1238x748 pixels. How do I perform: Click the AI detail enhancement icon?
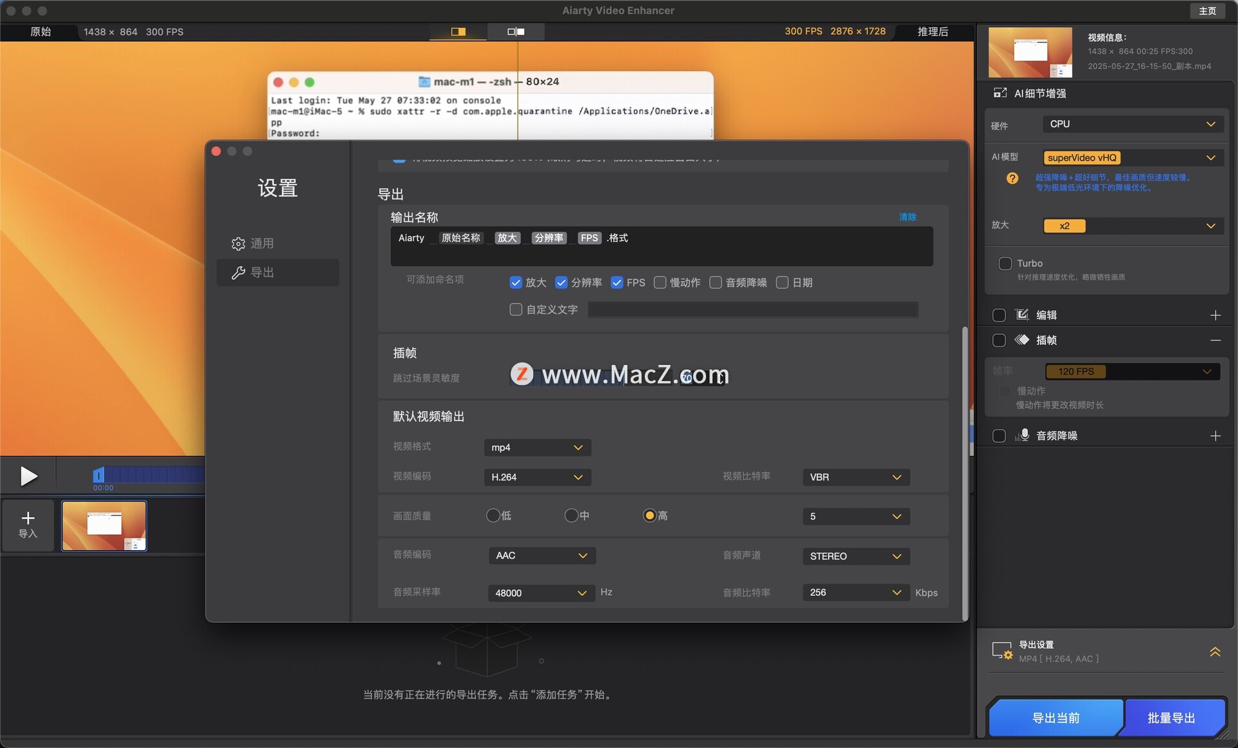coord(1000,93)
